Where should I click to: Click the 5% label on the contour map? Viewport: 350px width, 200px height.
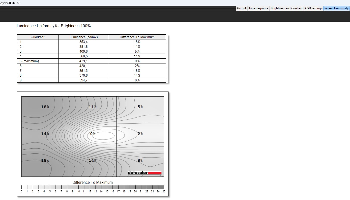[140, 107]
